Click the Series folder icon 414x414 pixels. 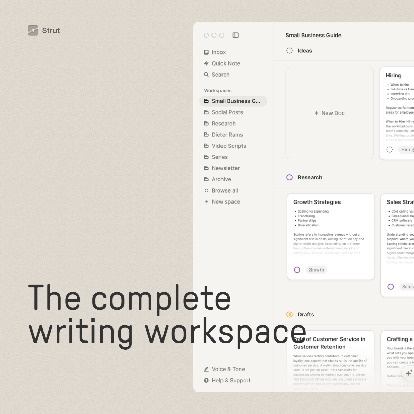click(206, 157)
